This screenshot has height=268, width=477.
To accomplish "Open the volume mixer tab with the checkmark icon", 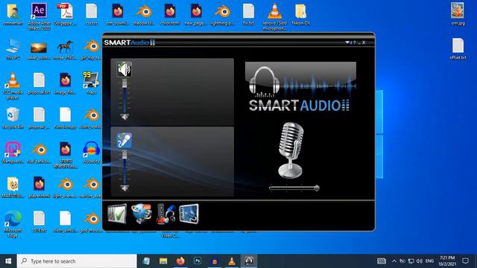I will click(x=117, y=214).
